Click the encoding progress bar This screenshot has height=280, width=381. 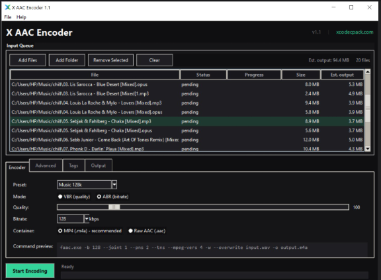214,275
